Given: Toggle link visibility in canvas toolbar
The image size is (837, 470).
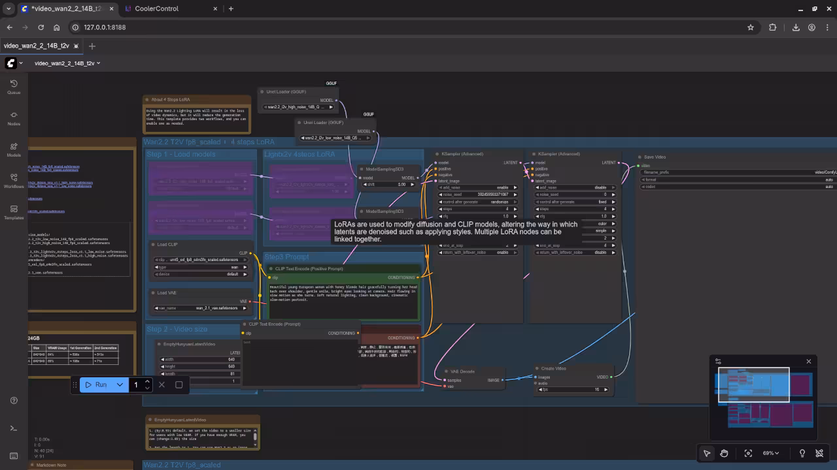Looking at the screenshot, I should point(819,453).
